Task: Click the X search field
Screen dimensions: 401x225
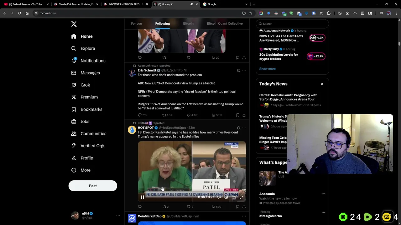Action: pyautogui.click(x=292, y=24)
